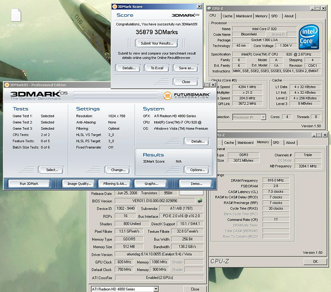Click the Save as... button

[186, 68]
